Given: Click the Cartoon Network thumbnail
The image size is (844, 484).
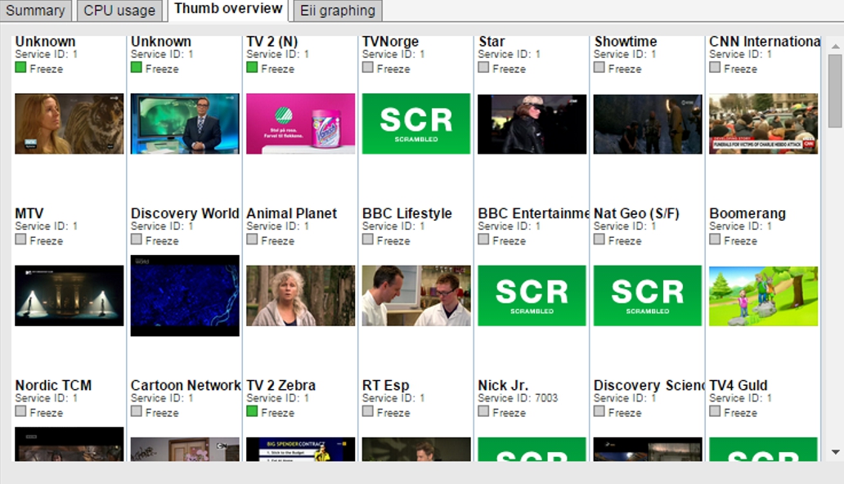Looking at the screenshot, I should tap(185, 449).
